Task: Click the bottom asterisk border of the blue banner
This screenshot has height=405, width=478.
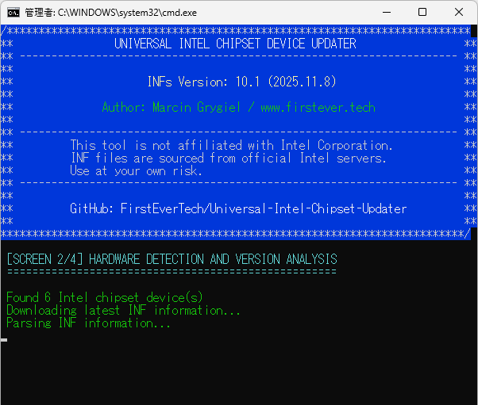Action: (235, 234)
